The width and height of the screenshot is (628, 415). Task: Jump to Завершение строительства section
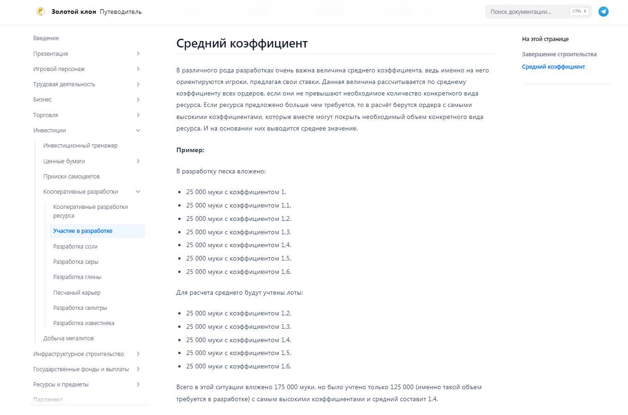[x=559, y=54]
